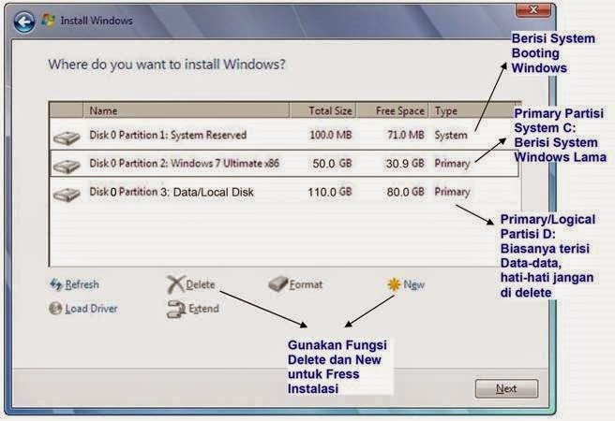Screen dimensions: 615x421
Task: Select Disk 0 Partition 3: Data/Local Disk
Action: point(285,192)
